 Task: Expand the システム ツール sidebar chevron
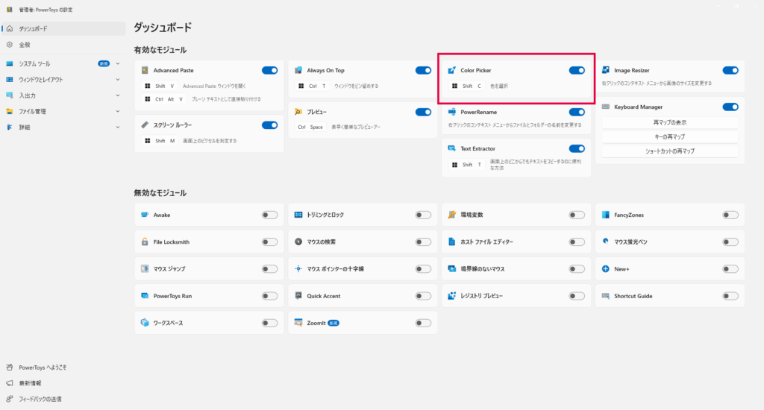117,64
